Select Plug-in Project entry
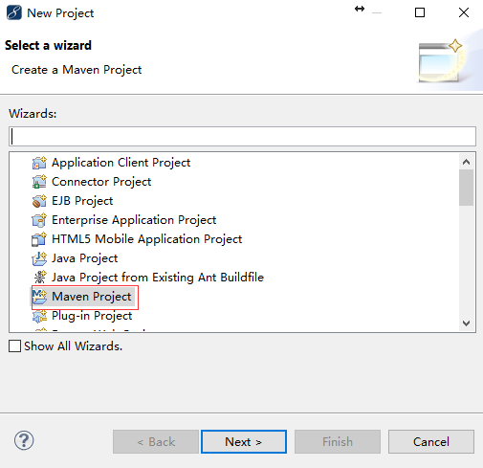This screenshot has width=483, height=468. click(92, 316)
